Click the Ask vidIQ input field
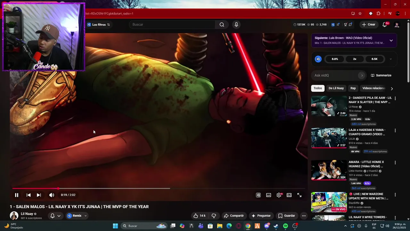This screenshot has width=410, height=231. (x=335, y=75)
